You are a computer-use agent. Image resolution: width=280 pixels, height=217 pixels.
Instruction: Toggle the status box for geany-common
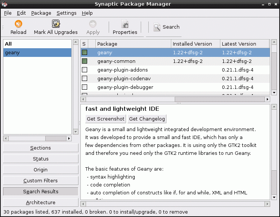click(85, 61)
